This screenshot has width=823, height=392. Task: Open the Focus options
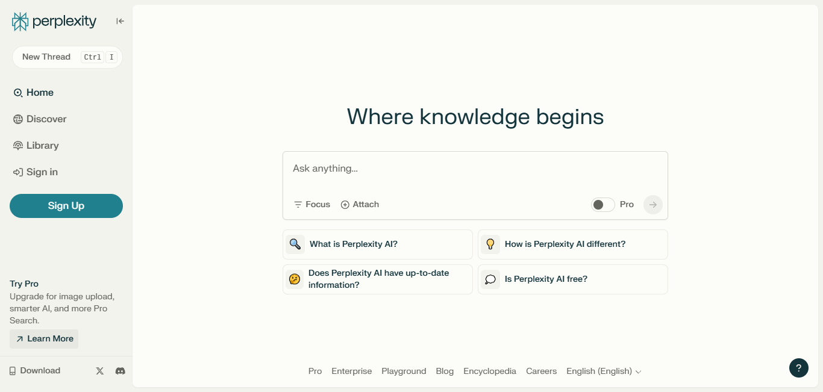312,205
